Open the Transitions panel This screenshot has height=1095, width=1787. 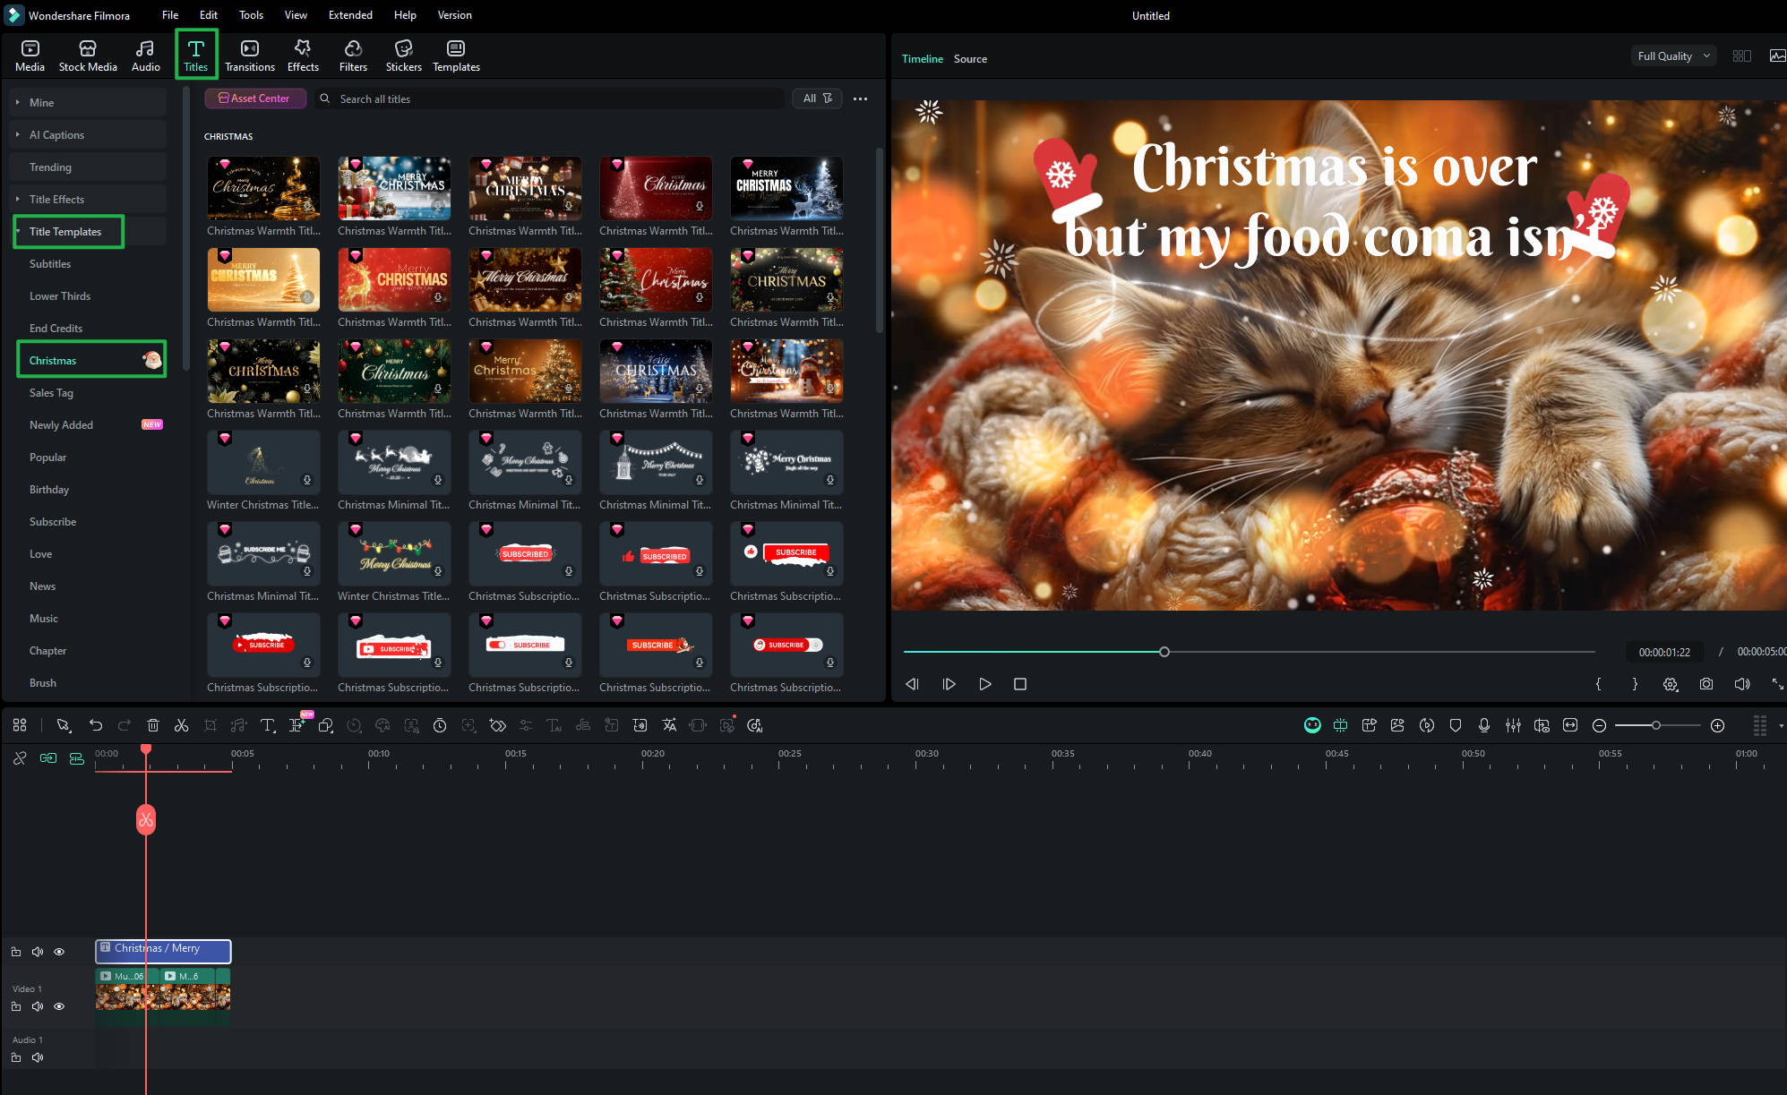(249, 56)
